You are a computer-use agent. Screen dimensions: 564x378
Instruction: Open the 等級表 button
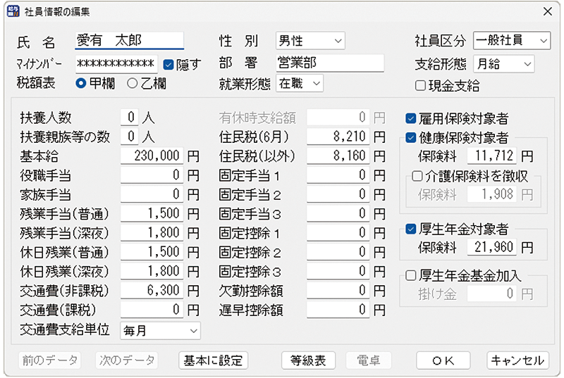(x=308, y=360)
